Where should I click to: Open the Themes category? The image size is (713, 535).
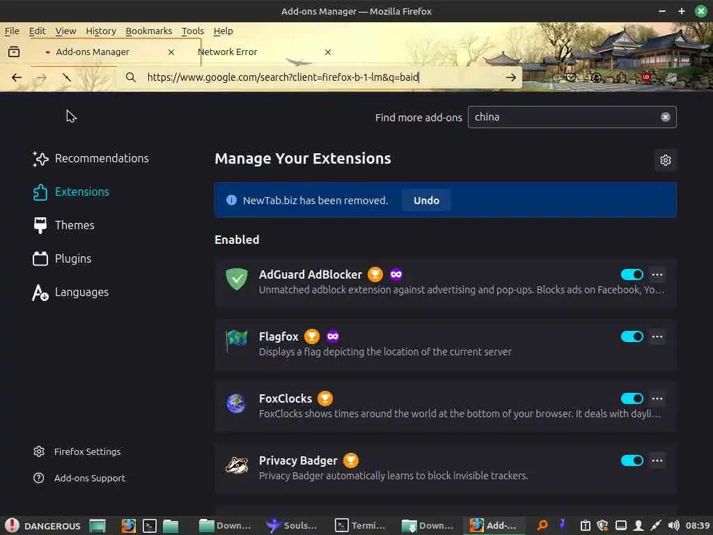click(63, 225)
